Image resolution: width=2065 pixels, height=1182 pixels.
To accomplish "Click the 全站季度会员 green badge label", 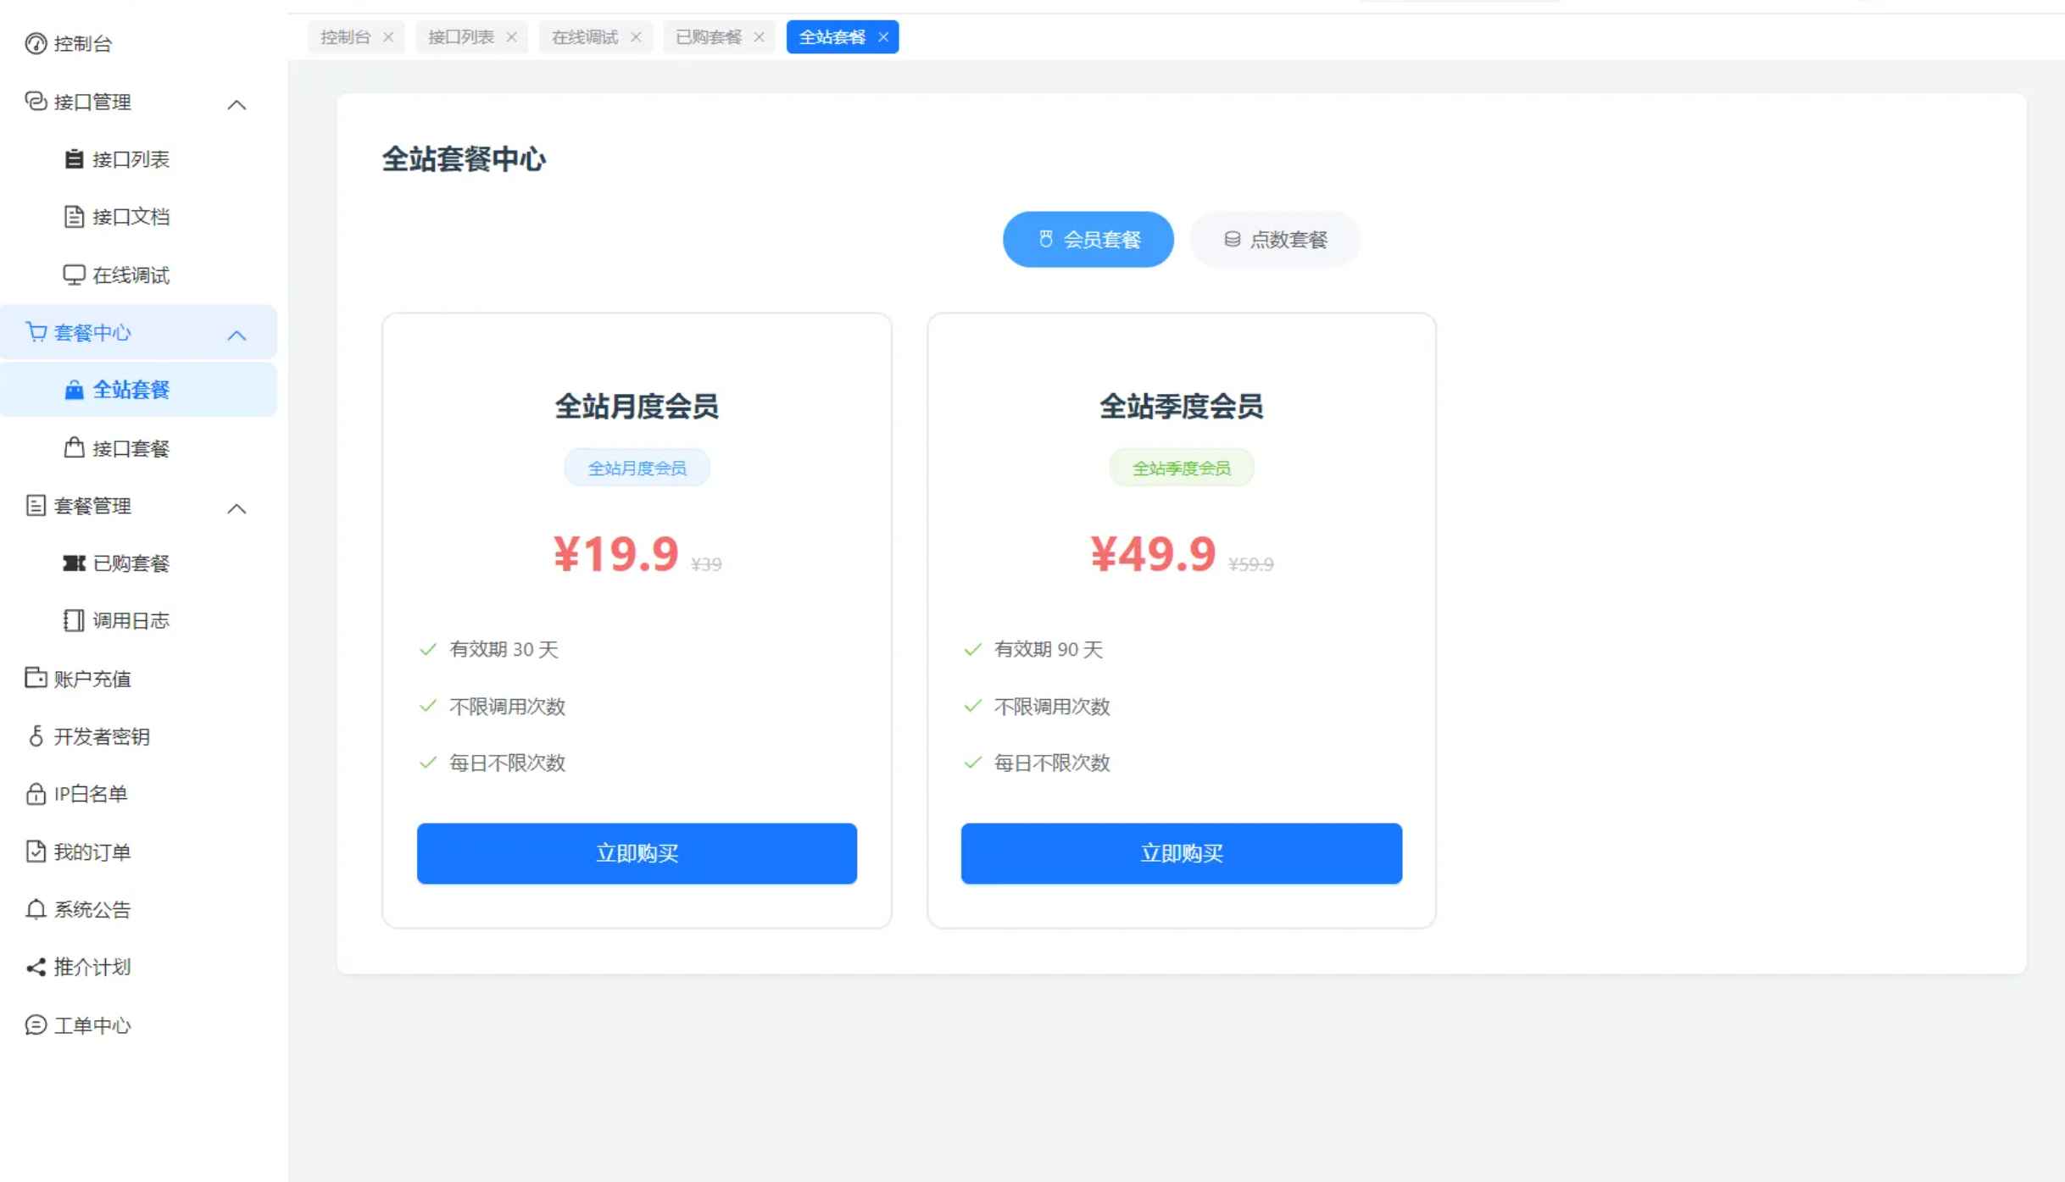I will (x=1181, y=467).
